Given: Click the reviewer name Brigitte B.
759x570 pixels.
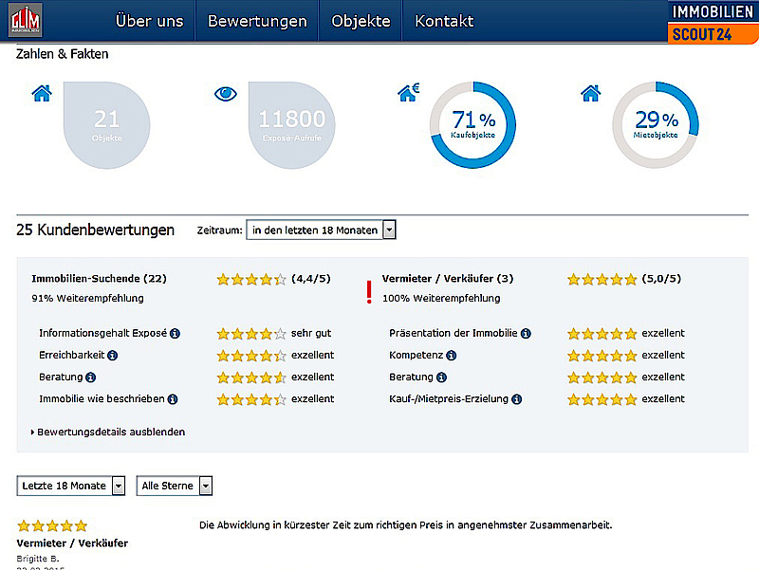Looking at the screenshot, I should (38, 559).
